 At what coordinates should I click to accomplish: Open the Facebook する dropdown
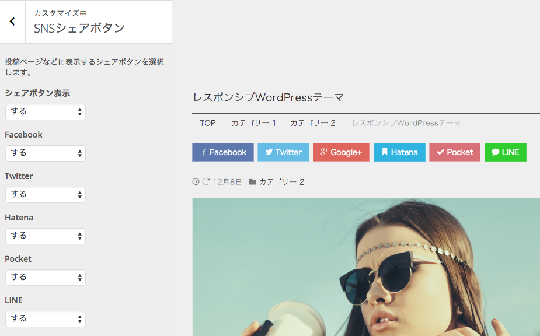click(46, 153)
